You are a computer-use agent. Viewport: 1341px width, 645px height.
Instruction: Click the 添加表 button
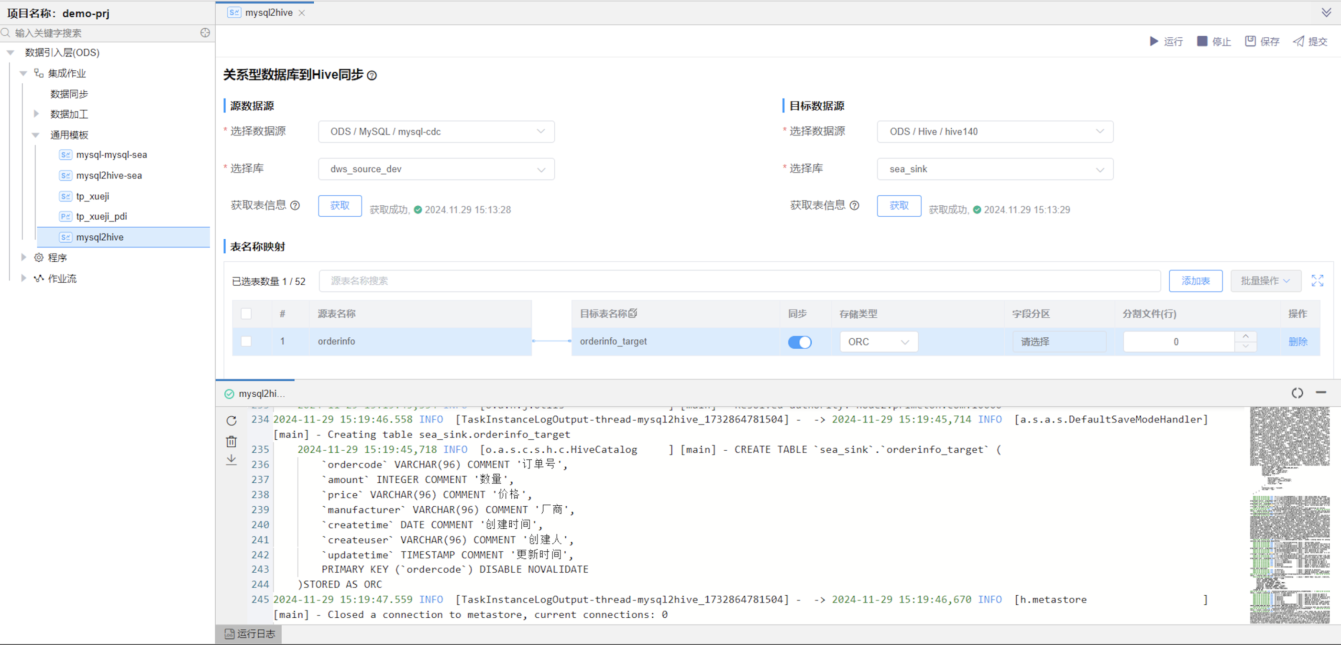click(1195, 281)
